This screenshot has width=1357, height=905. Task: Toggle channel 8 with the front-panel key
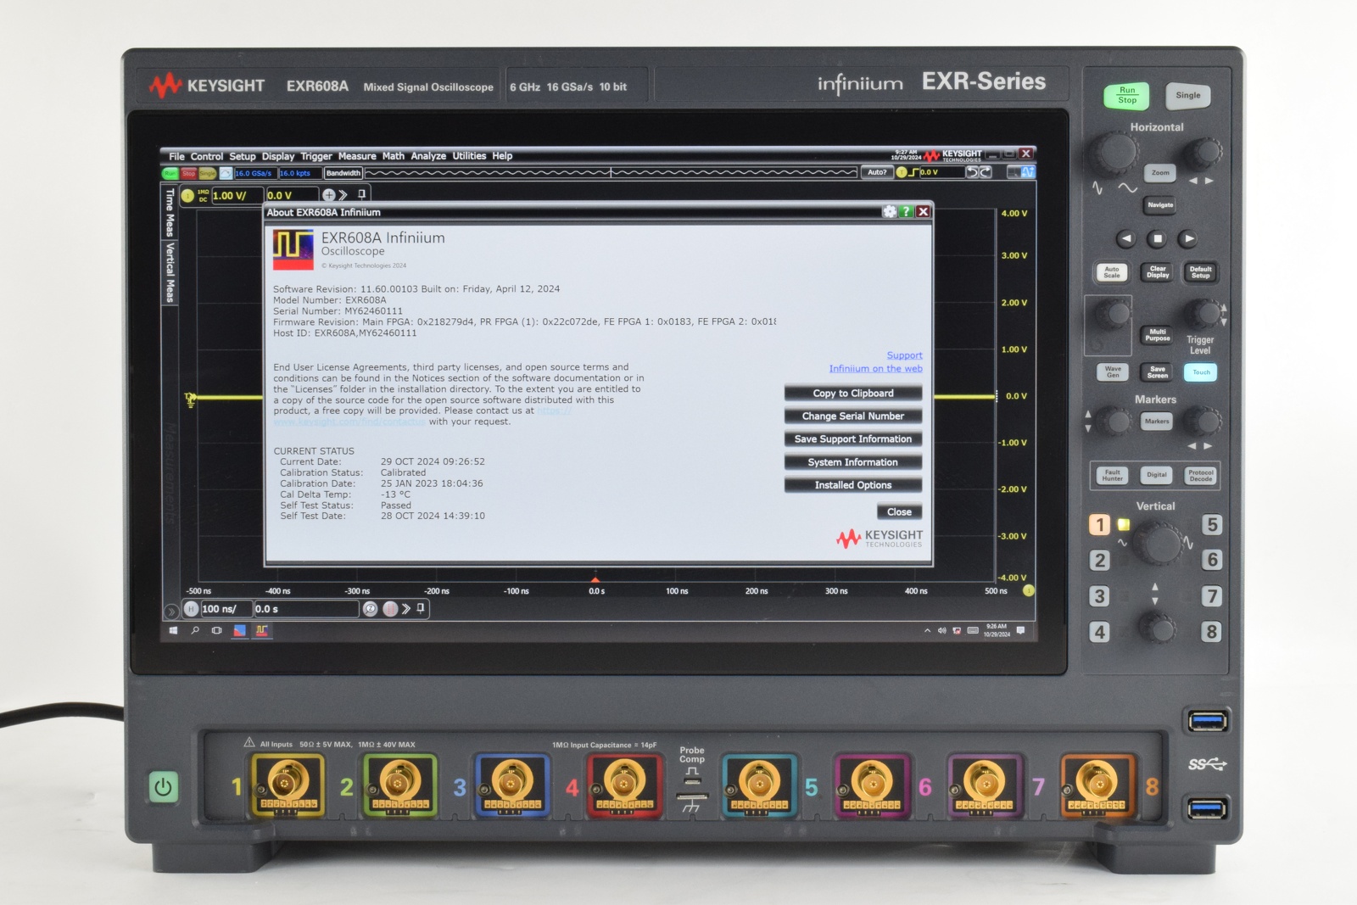[1212, 632]
